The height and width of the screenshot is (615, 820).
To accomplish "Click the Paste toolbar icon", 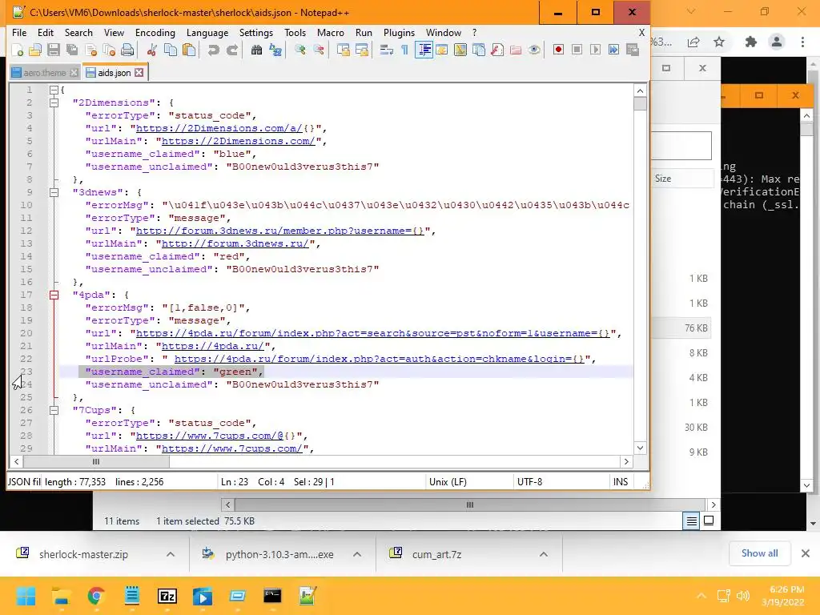I will click(189, 50).
